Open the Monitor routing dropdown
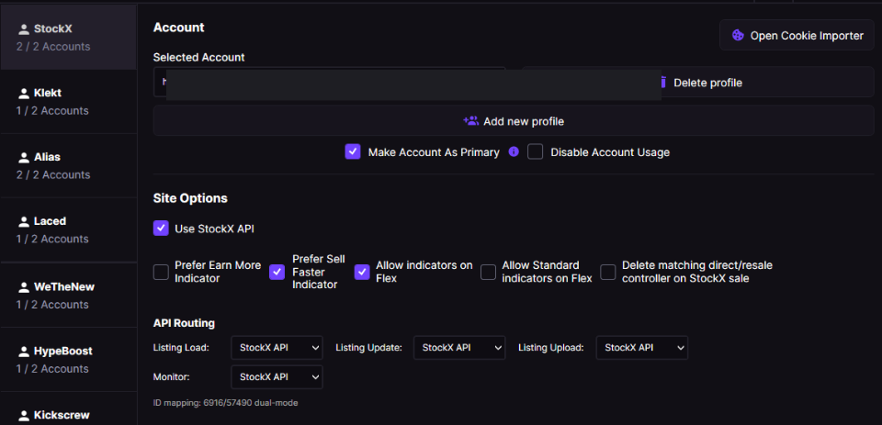The image size is (882, 425). [x=277, y=376]
